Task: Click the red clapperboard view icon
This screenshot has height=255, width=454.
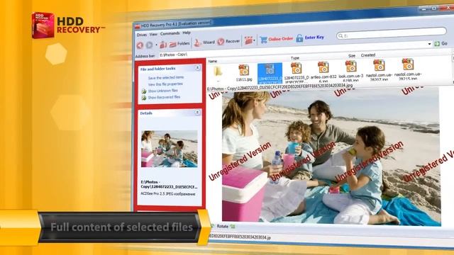Action: pyautogui.click(x=248, y=40)
